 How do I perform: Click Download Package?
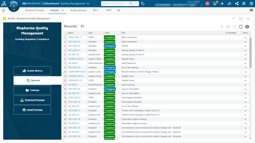tap(32, 100)
